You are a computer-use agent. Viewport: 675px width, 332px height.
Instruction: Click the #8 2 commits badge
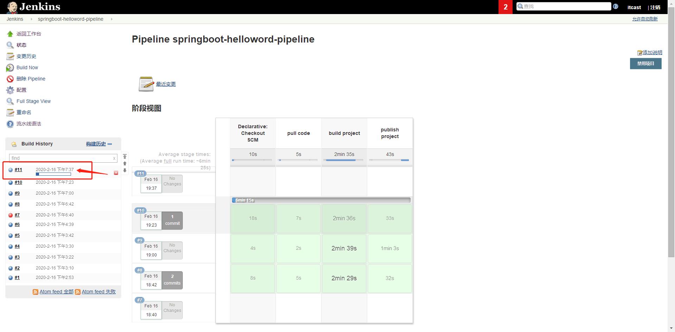[172, 280]
